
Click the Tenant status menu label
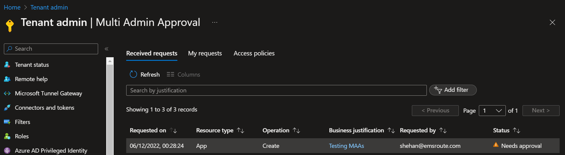pyautogui.click(x=32, y=65)
